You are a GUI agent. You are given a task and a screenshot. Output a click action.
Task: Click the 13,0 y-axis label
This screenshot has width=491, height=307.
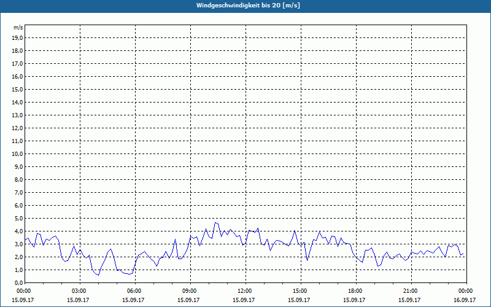coord(17,115)
